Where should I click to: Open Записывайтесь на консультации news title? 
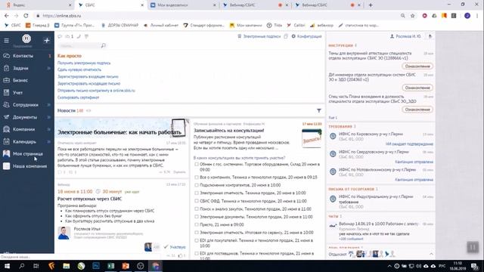click(x=228, y=131)
